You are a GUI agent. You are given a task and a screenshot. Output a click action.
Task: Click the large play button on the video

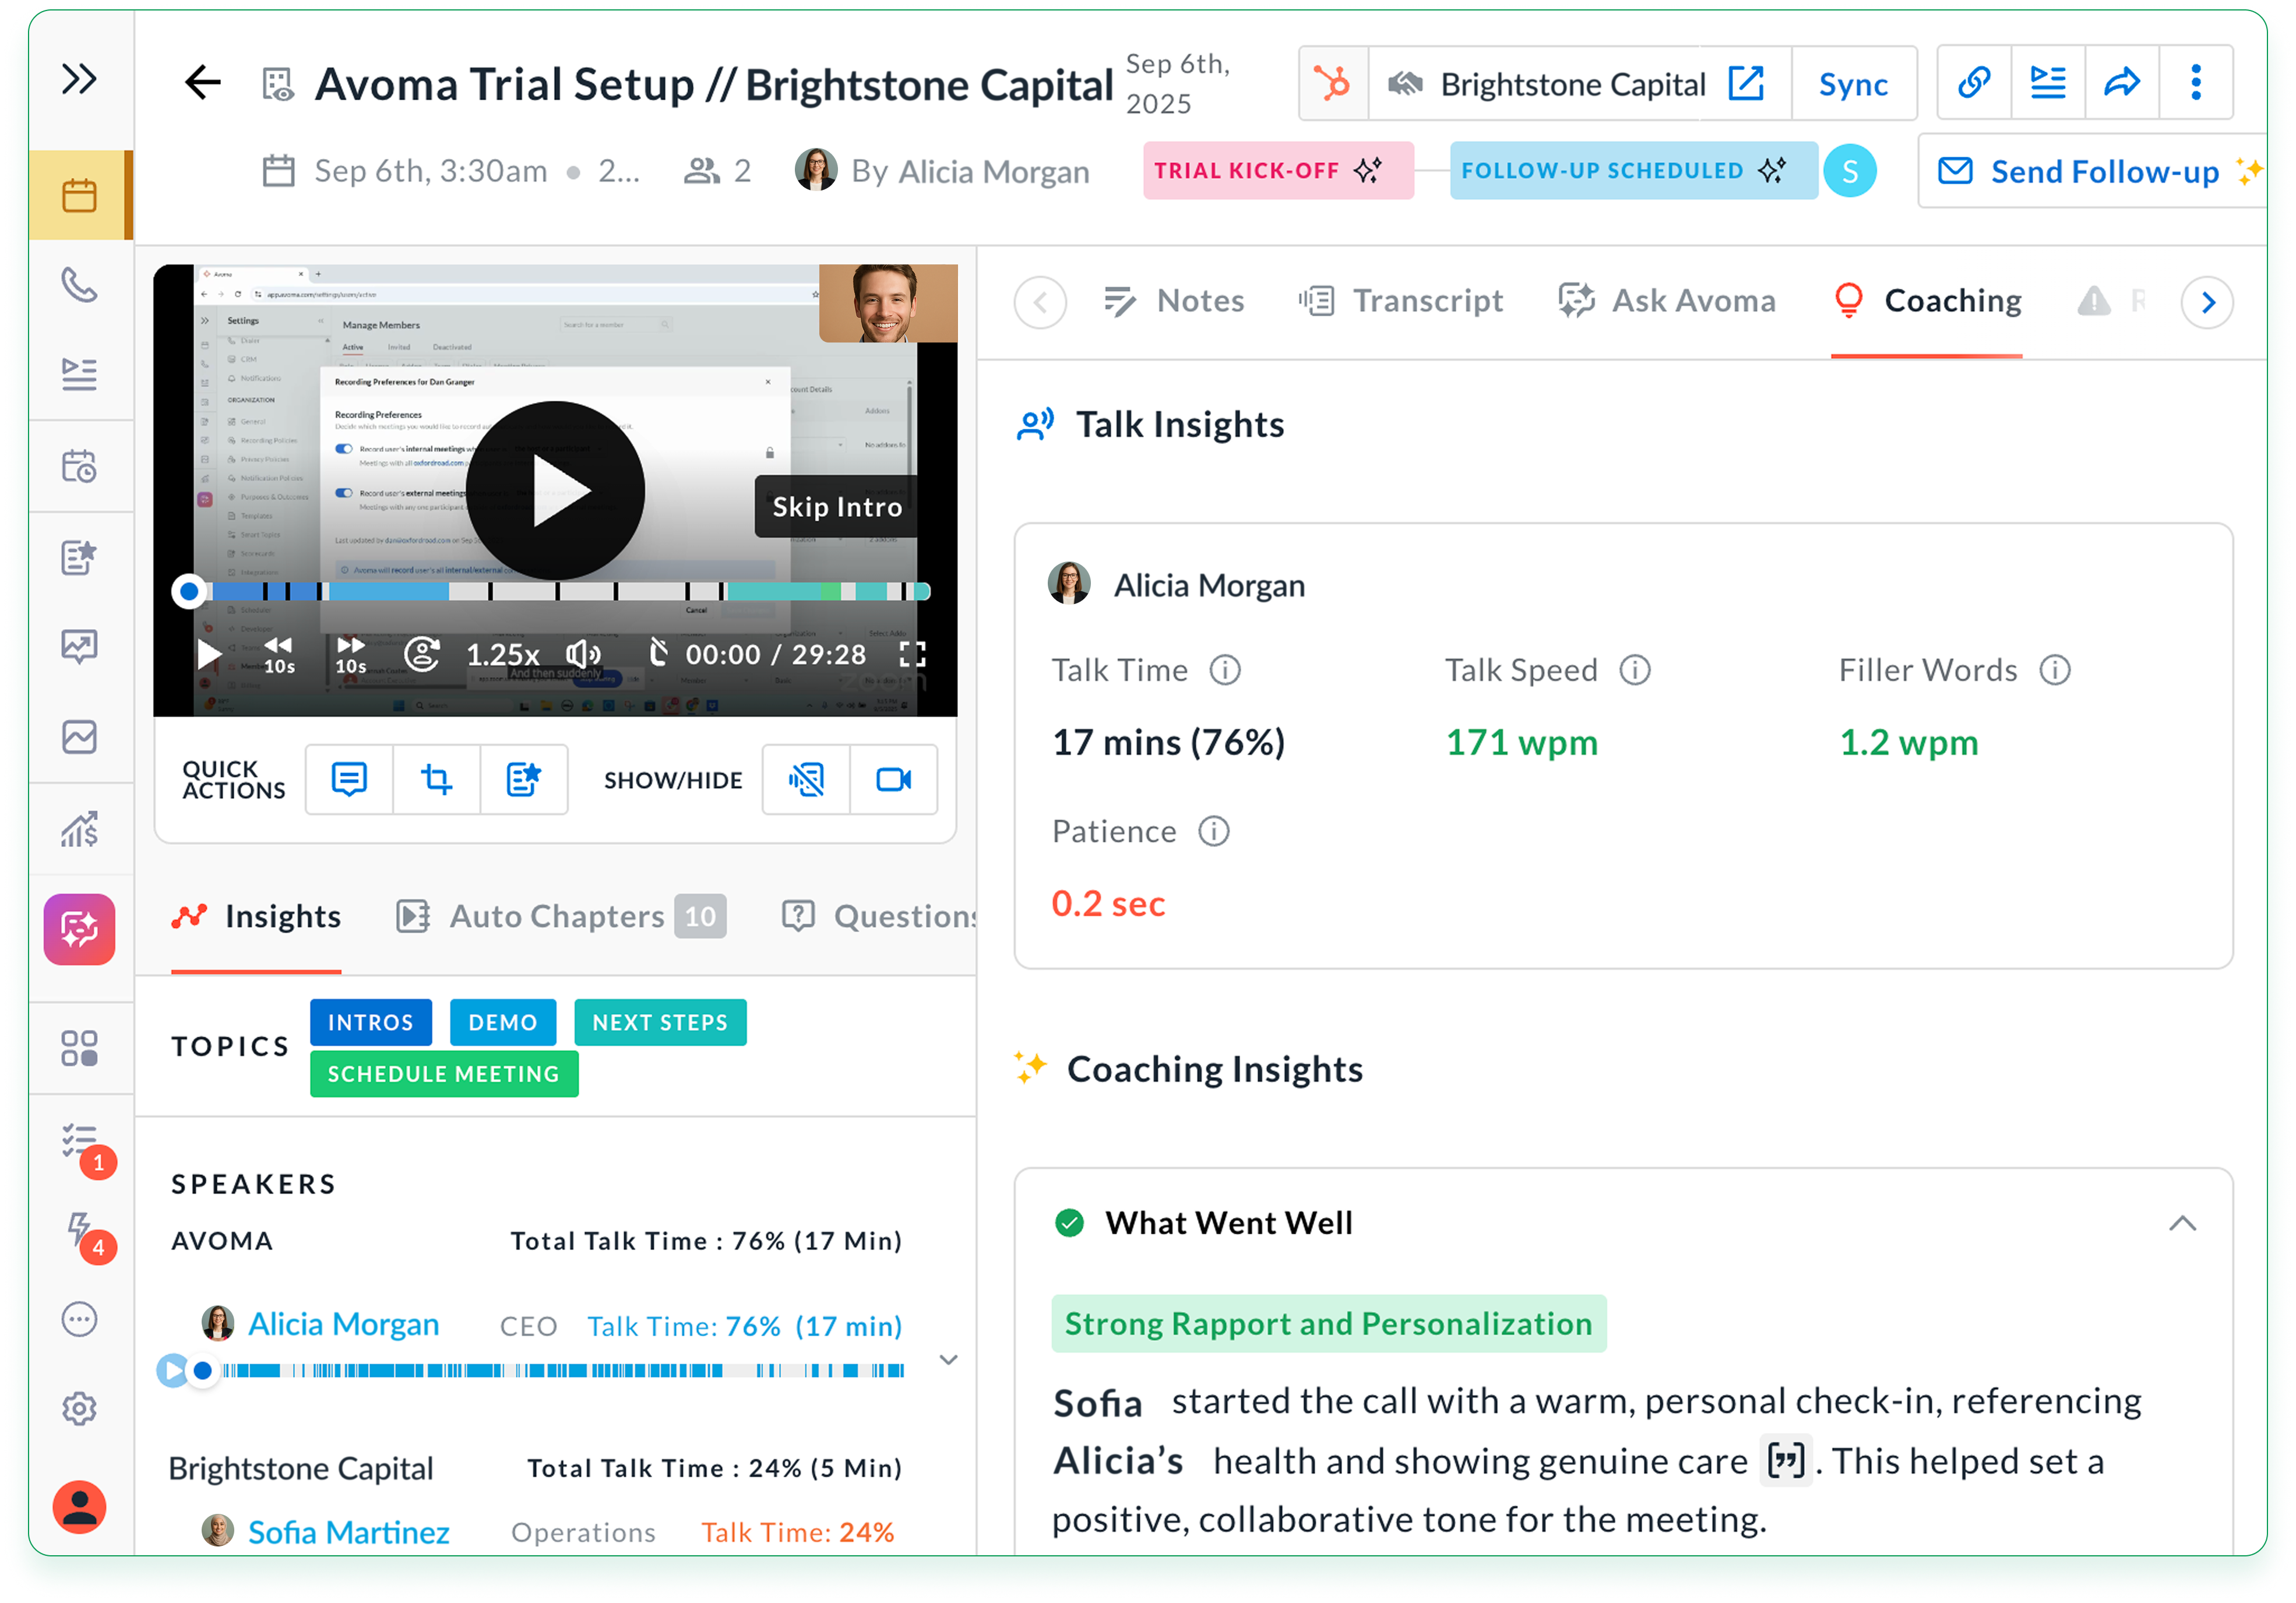(x=555, y=490)
